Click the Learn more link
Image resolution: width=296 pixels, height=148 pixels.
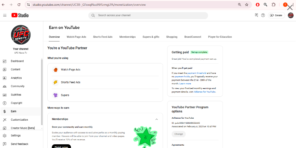pos(185,84)
